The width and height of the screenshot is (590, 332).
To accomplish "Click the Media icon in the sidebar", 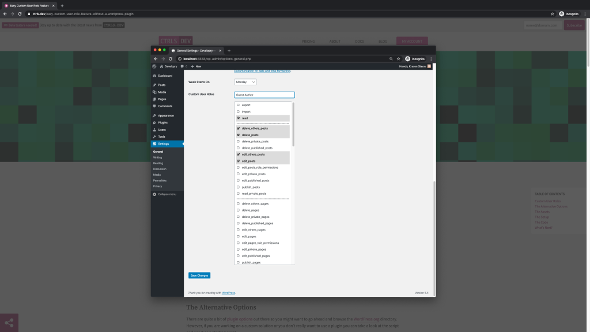I will coord(154,92).
